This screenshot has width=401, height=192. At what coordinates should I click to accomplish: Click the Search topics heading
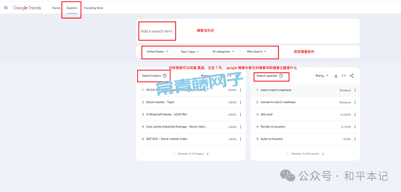tap(151, 76)
